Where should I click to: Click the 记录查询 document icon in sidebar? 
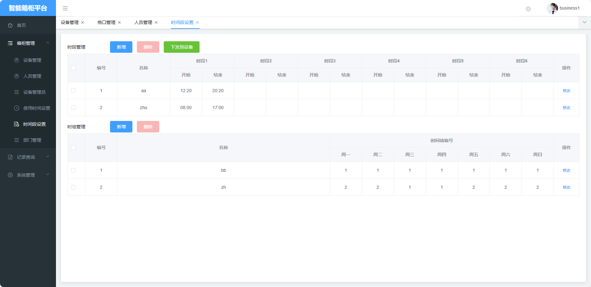click(x=10, y=157)
